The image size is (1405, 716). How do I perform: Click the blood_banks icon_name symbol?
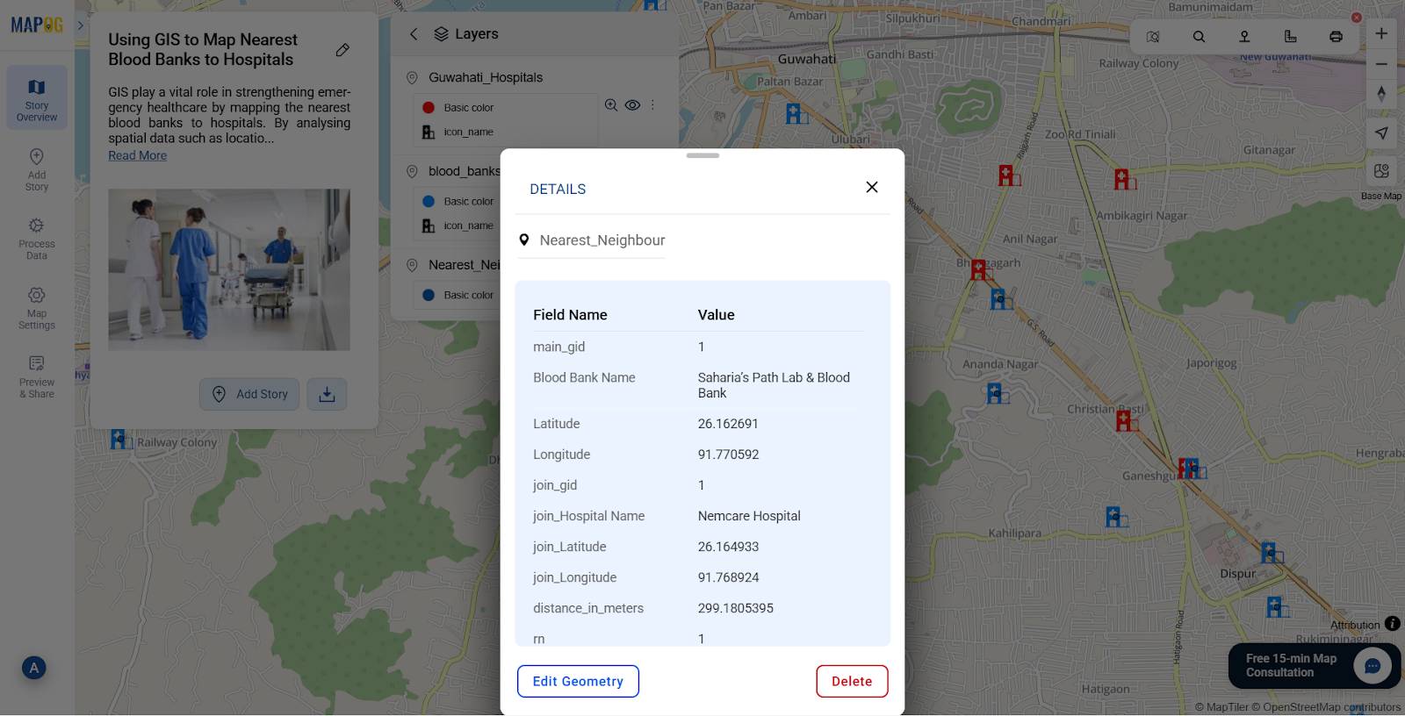coord(429,226)
